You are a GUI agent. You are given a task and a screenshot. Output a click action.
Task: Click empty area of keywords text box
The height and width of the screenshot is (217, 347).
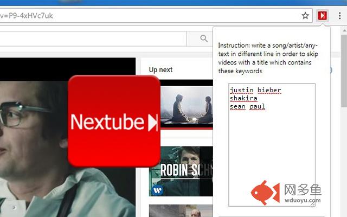pyautogui.click(x=271, y=157)
